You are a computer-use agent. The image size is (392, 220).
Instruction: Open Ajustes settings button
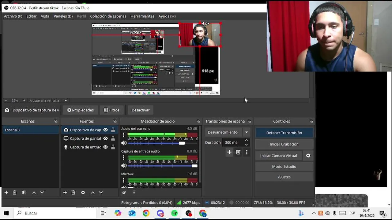click(284, 177)
